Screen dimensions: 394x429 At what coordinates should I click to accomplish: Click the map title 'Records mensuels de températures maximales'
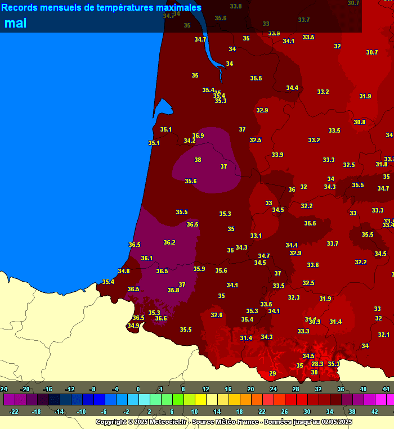click(x=101, y=8)
